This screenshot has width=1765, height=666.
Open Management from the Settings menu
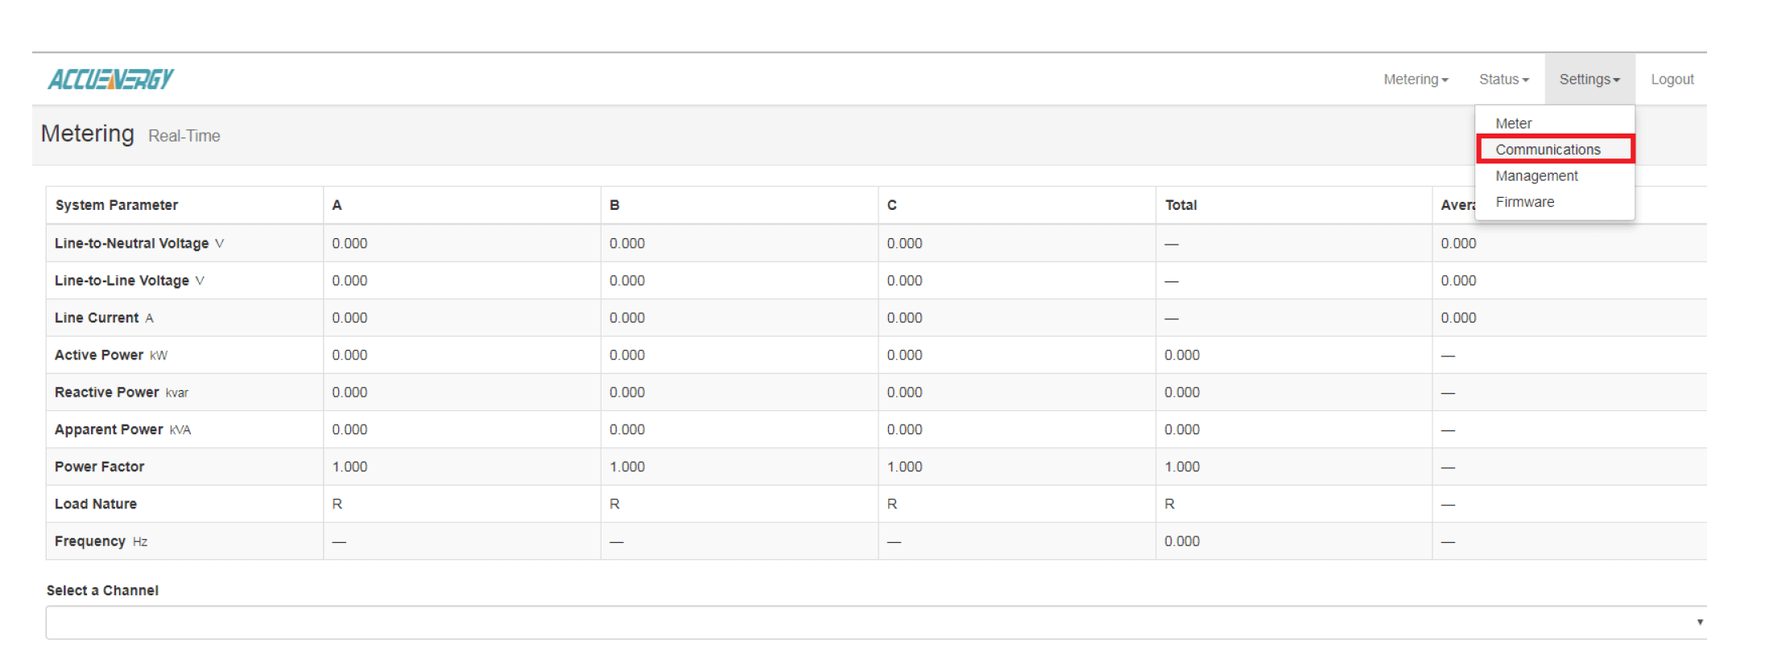1536,176
